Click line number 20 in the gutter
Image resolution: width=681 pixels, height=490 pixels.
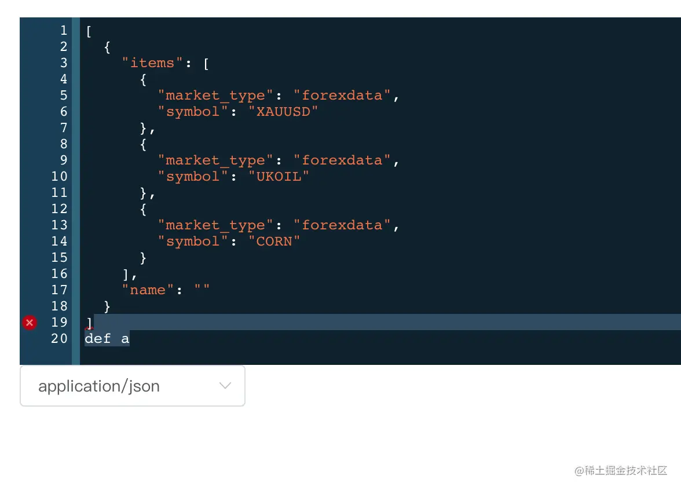(60, 338)
